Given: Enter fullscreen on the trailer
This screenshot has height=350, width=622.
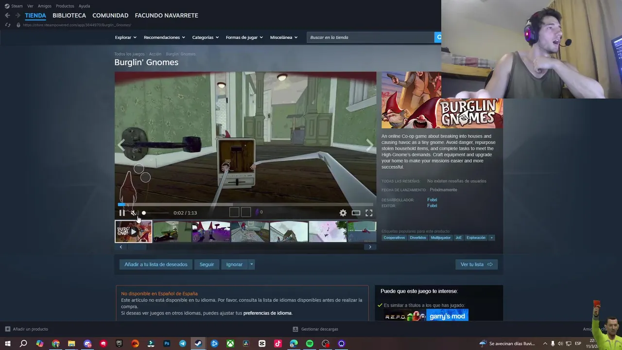Looking at the screenshot, I should coord(369,213).
